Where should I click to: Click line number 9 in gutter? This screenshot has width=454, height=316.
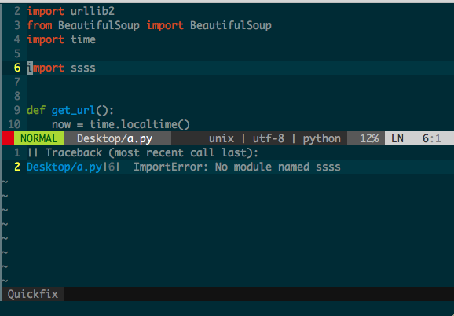pos(17,110)
